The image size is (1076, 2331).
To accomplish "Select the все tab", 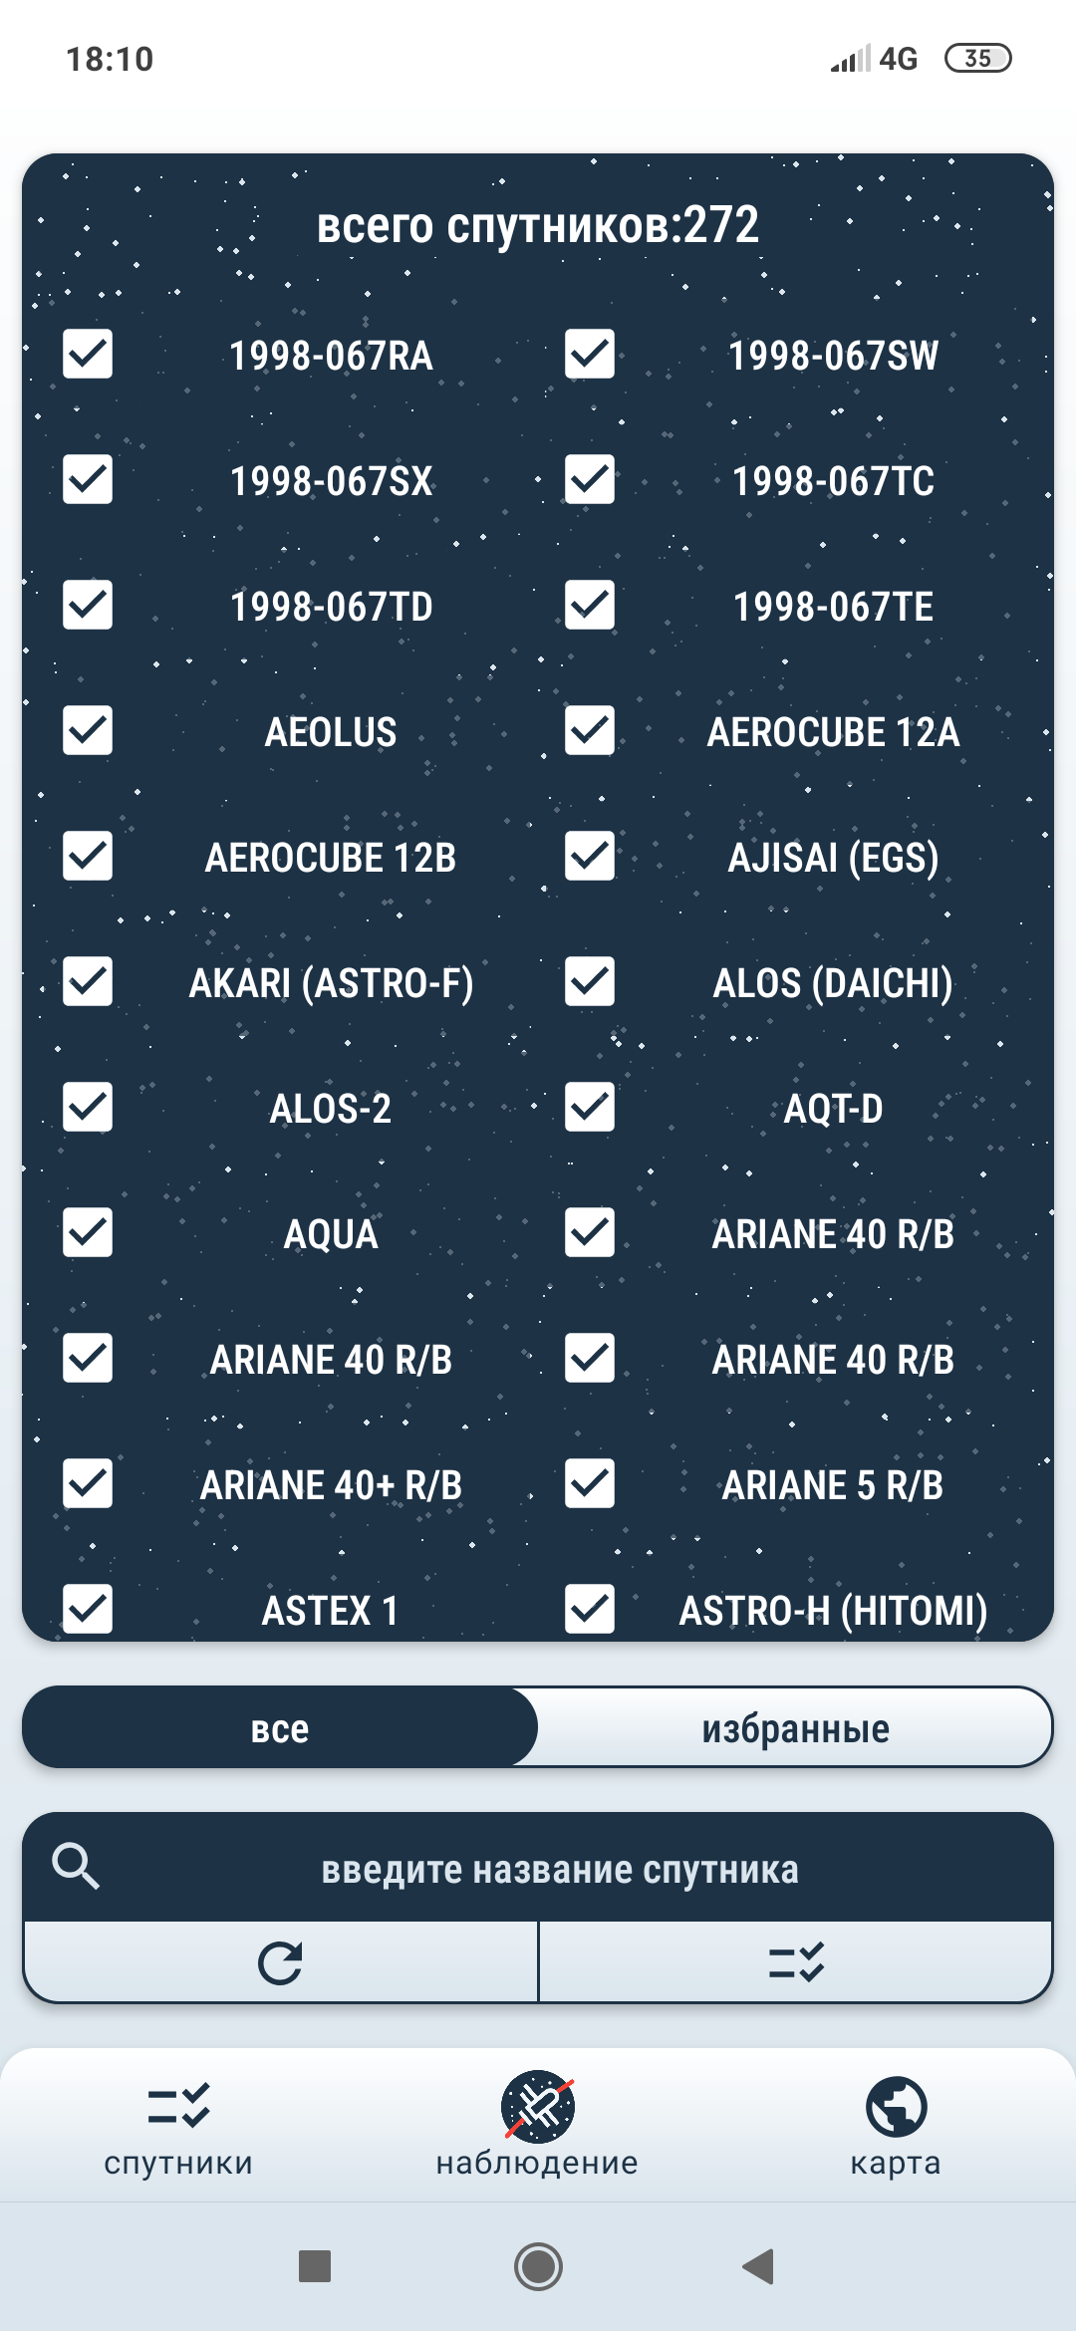I will 282,1726.
